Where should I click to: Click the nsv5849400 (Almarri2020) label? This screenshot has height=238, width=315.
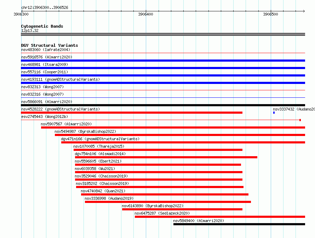point(199,221)
